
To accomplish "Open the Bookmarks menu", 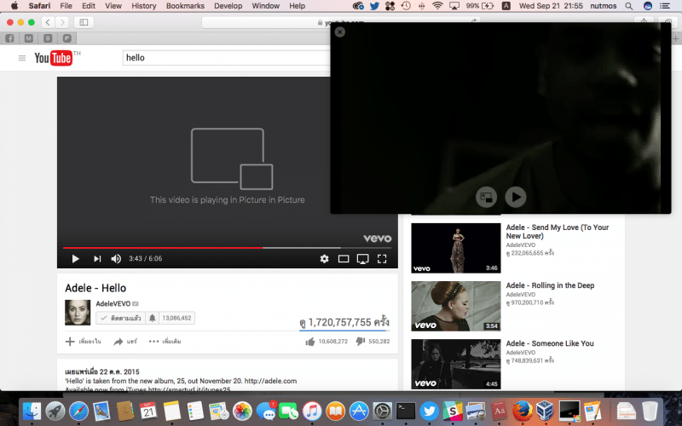I will [x=185, y=6].
